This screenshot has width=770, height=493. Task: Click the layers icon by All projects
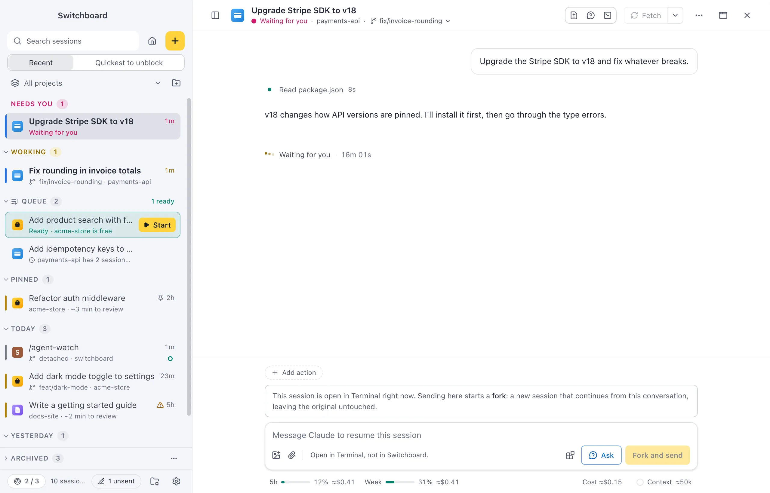(15, 83)
